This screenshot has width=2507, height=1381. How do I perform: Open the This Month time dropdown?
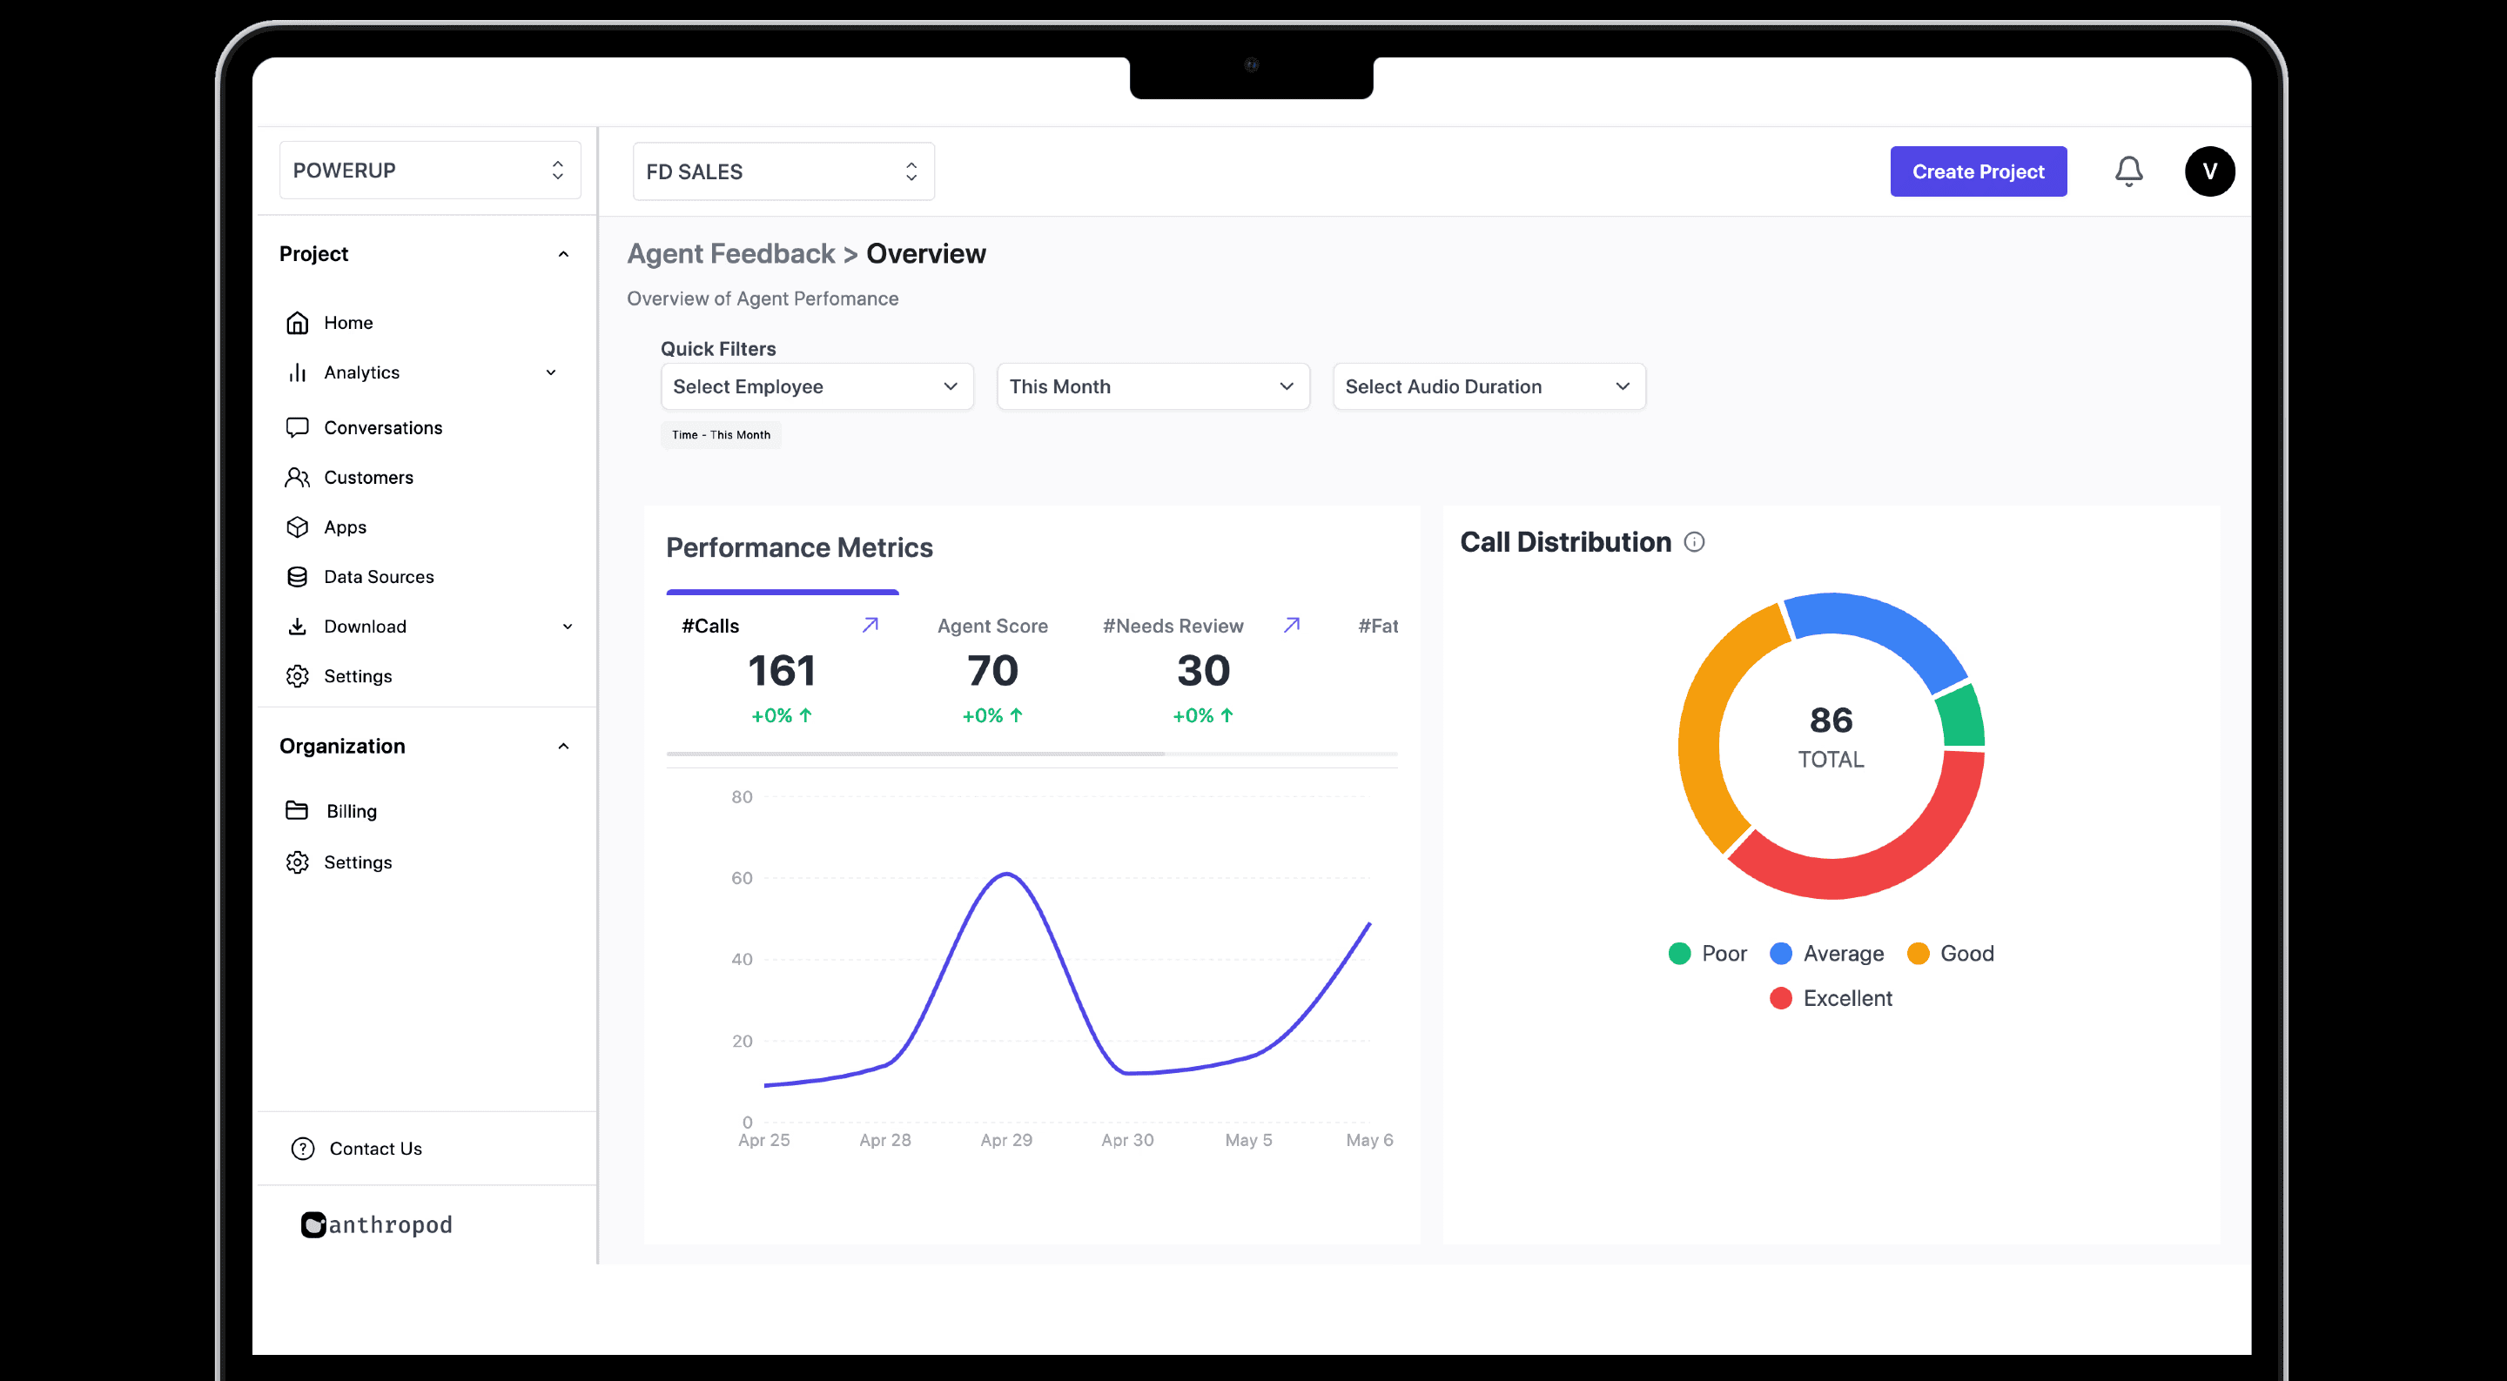(1153, 386)
